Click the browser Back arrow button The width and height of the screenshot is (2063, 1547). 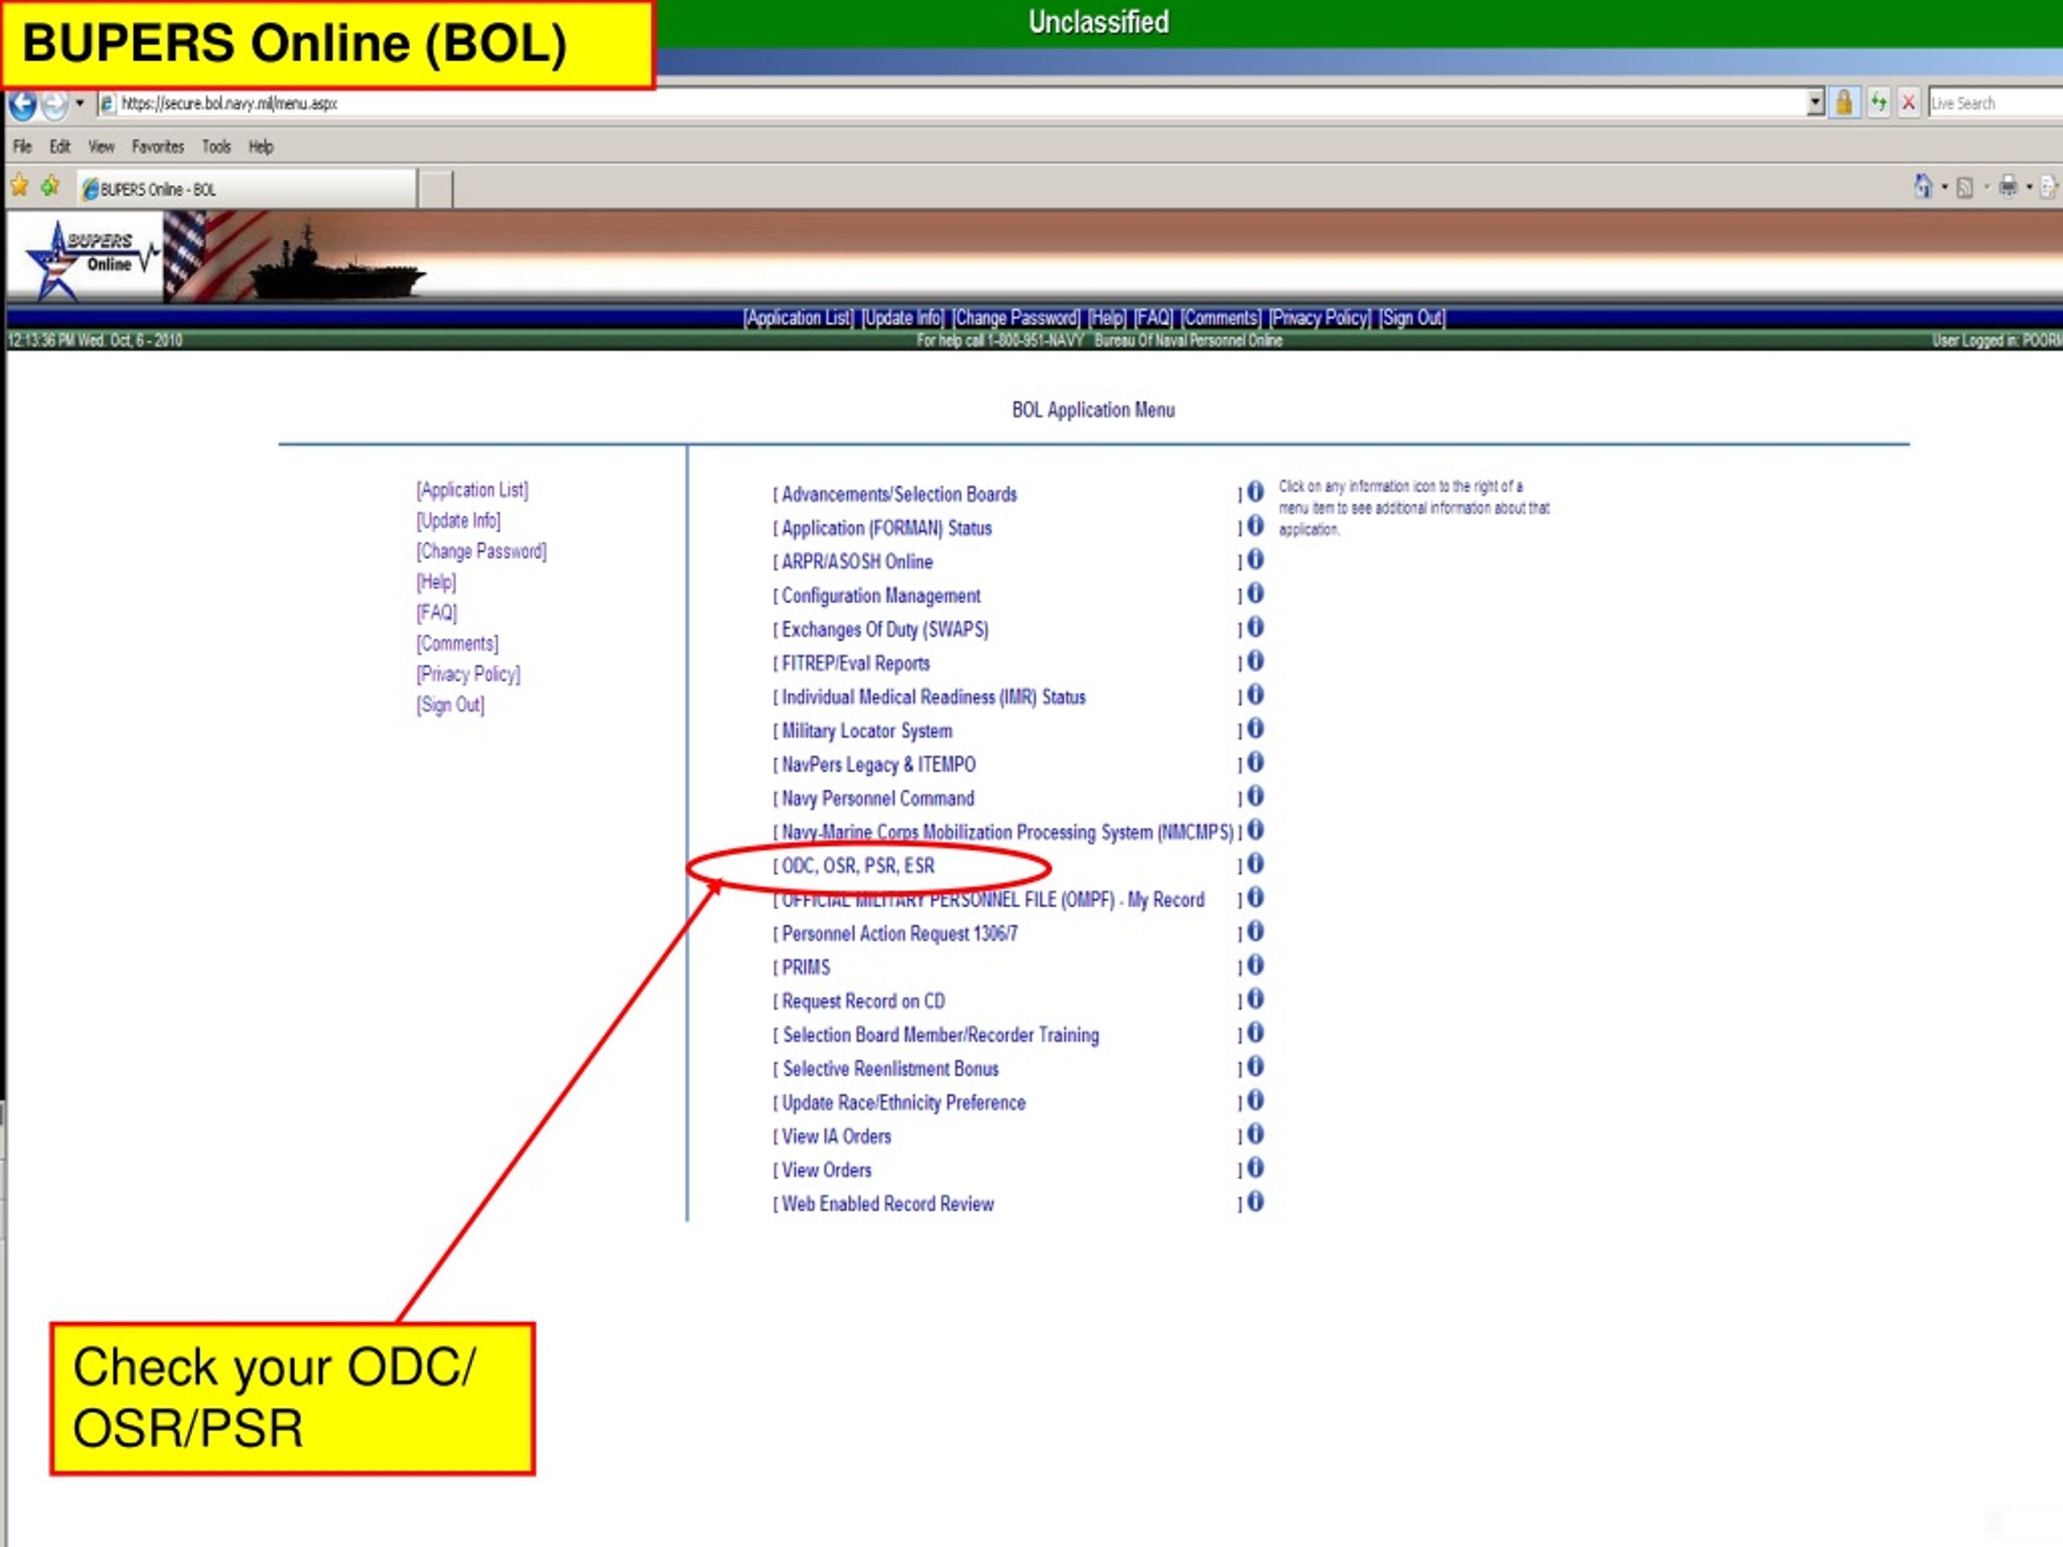click(23, 105)
